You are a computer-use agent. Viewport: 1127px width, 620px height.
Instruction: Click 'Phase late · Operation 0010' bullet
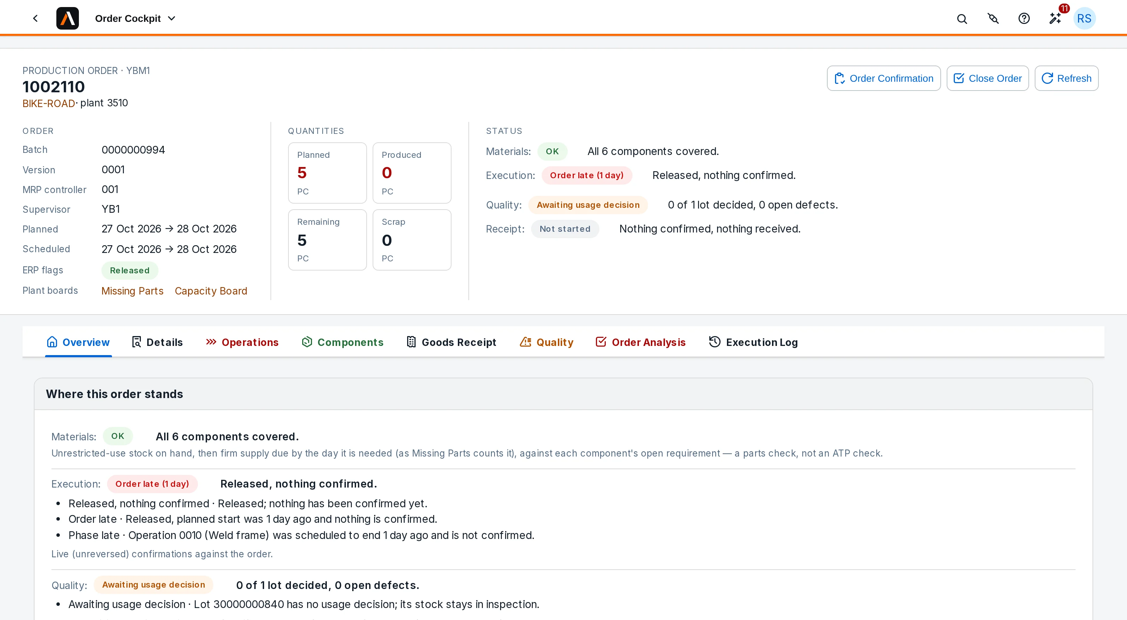pos(301,535)
